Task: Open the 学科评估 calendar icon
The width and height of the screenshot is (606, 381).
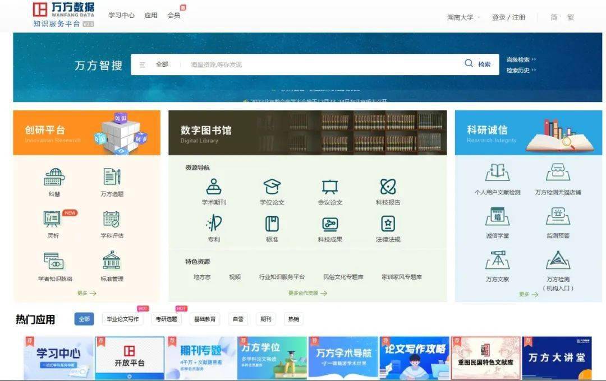Action: (112, 219)
